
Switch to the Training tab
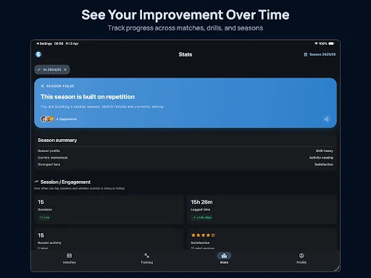click(x=147, y=258)
